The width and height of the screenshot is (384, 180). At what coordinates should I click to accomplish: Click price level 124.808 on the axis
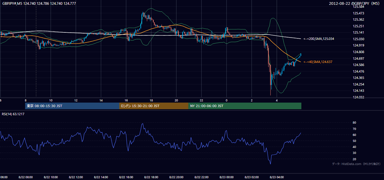coord(359,52)
